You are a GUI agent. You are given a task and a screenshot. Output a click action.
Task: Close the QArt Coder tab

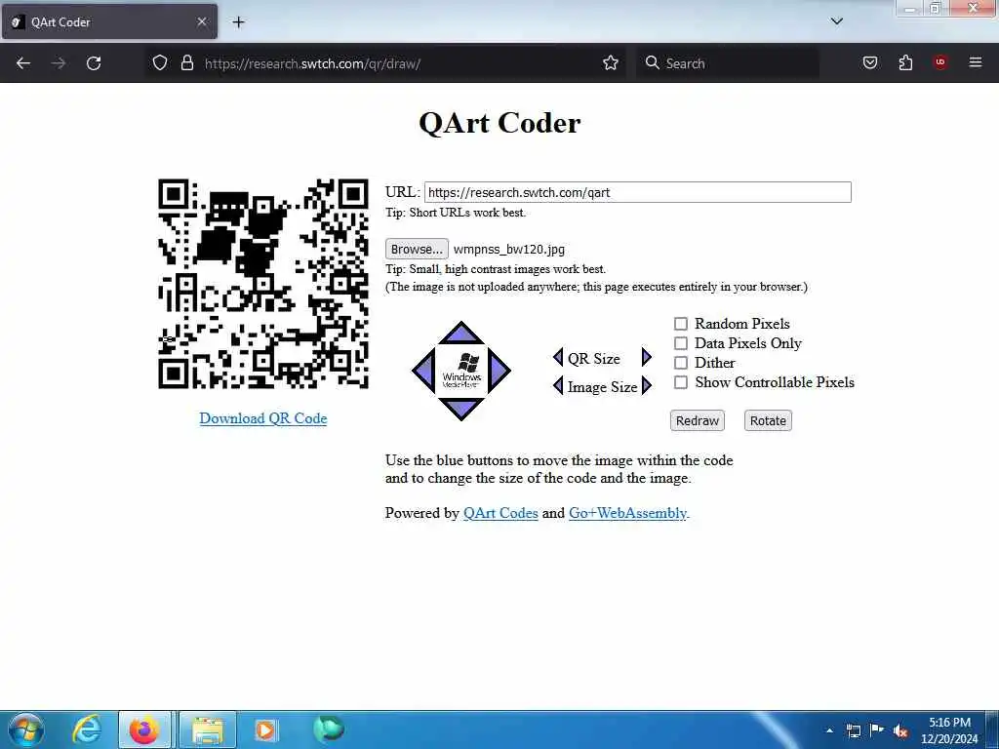coord(201,21)
